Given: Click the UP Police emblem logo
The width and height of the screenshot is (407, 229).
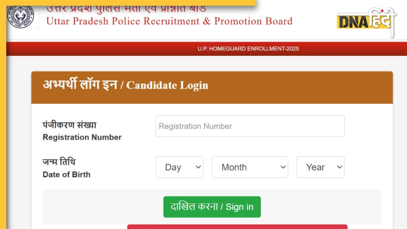Looking at the screenshot, I should (x=20, y=16).
